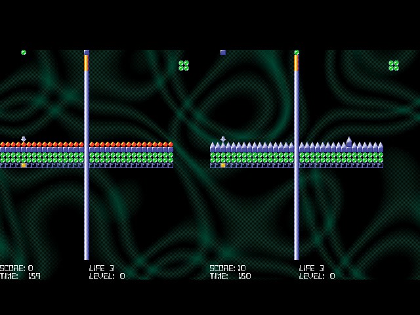Click the blue cap atop the left pole
The image size is (420, 315).
point(87,52)
